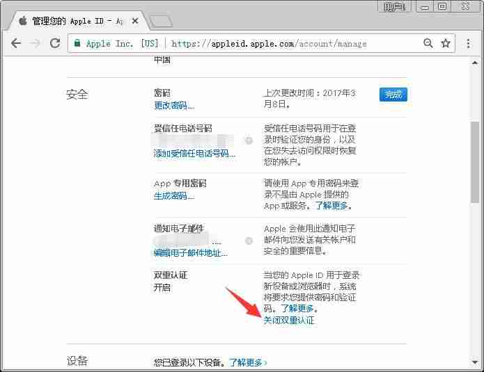Click the 开启 status text

[162, 288]
